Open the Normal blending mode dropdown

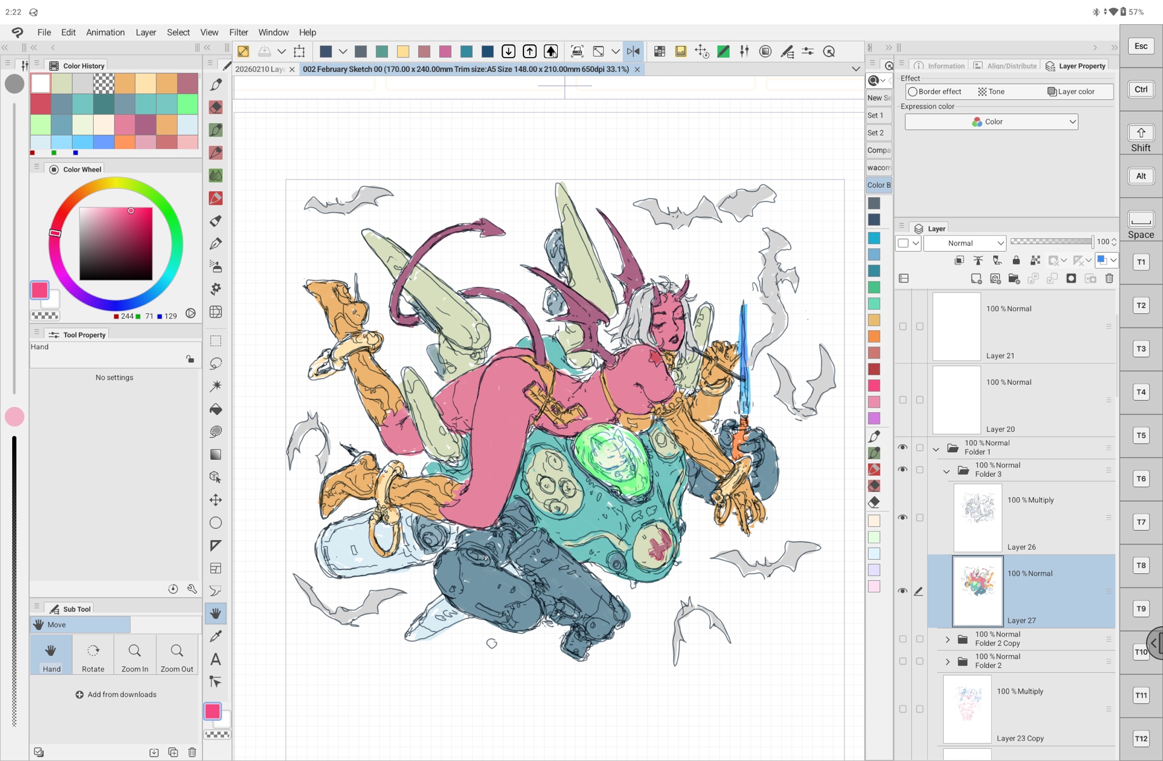[965, 243]
